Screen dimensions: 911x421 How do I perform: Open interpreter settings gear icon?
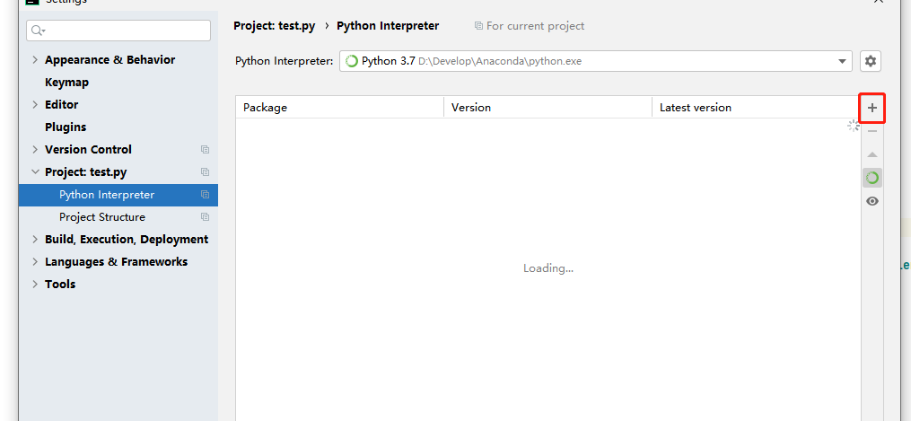[x=871, y=61]
